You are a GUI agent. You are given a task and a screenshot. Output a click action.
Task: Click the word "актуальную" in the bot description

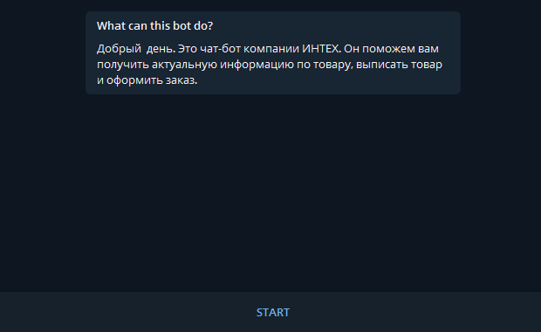184,65
